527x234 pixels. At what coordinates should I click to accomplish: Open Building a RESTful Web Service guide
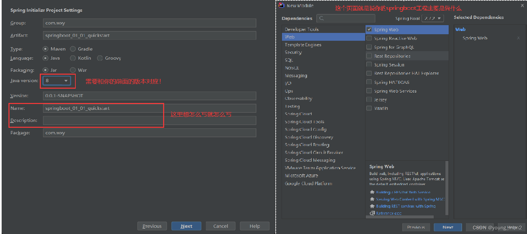(403, 192)
